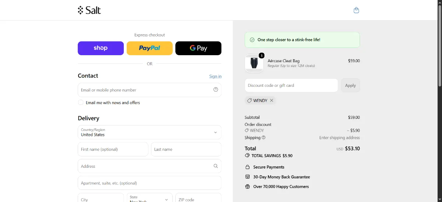Expand the Country/Region dropdown
The height and width of the screenshot is (202, 442).
150,132
